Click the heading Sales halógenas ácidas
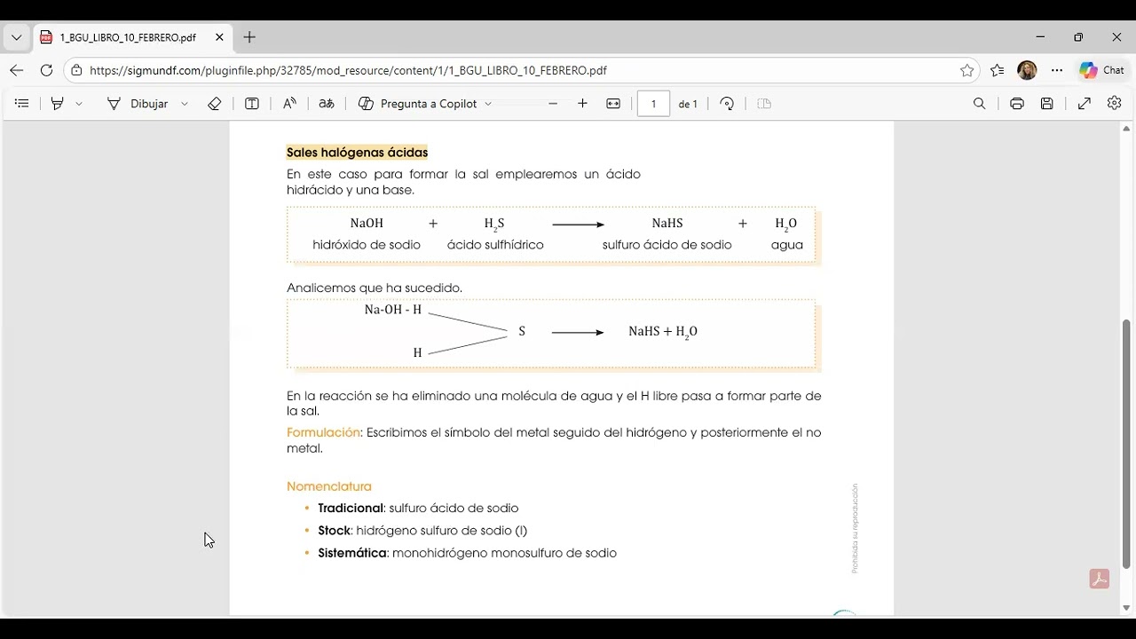Screen dimensions: 1136x639 tap(357, 153)
